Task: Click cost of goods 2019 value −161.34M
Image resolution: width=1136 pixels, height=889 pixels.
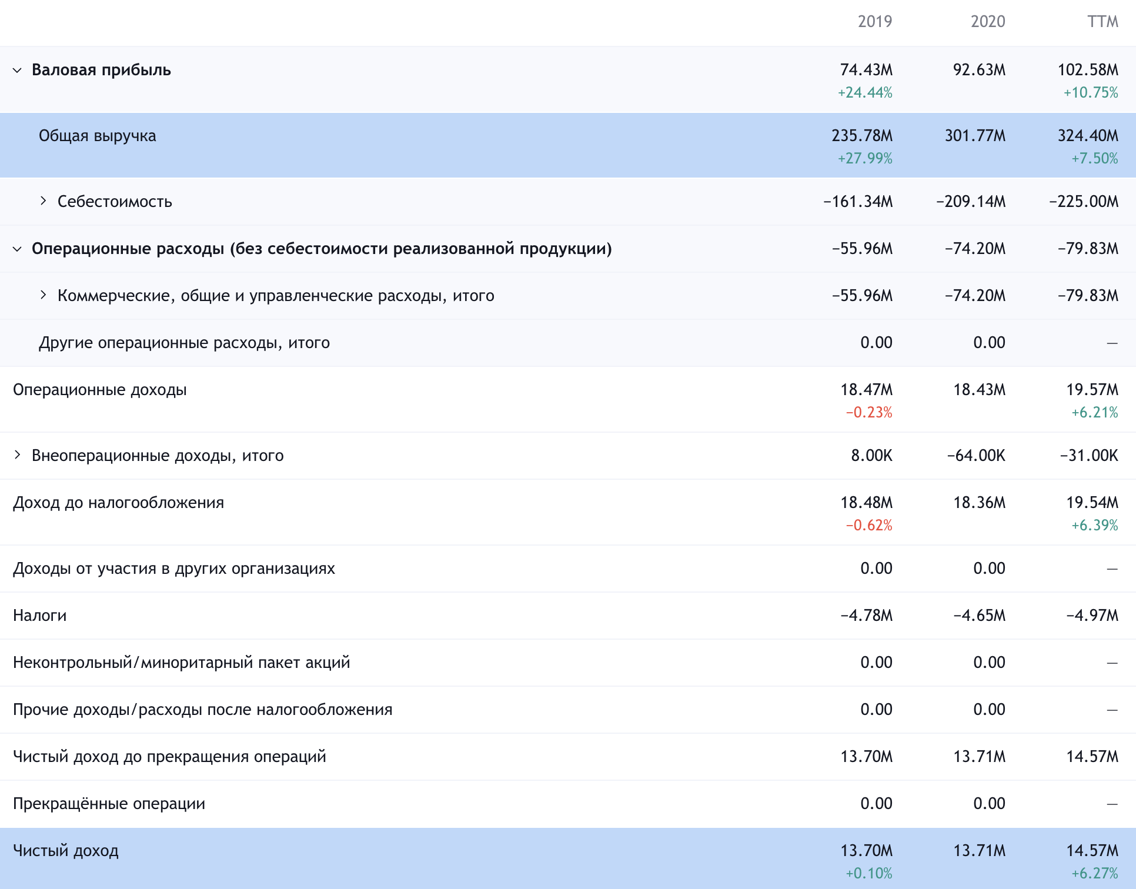Action: pos(858,202)
